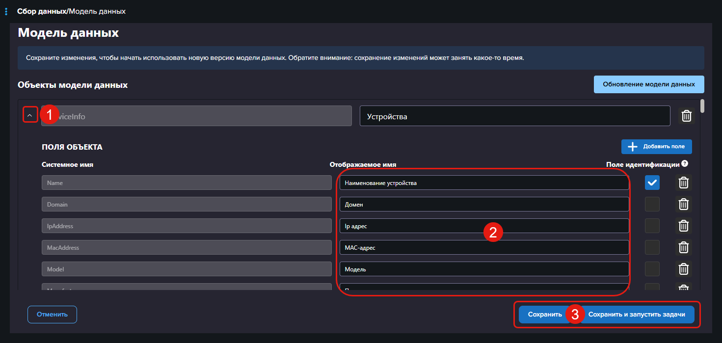This screenshot has height=343, width=722.
Task: Remove the Domain field using trash icon
Action: [x=683, y=204]
